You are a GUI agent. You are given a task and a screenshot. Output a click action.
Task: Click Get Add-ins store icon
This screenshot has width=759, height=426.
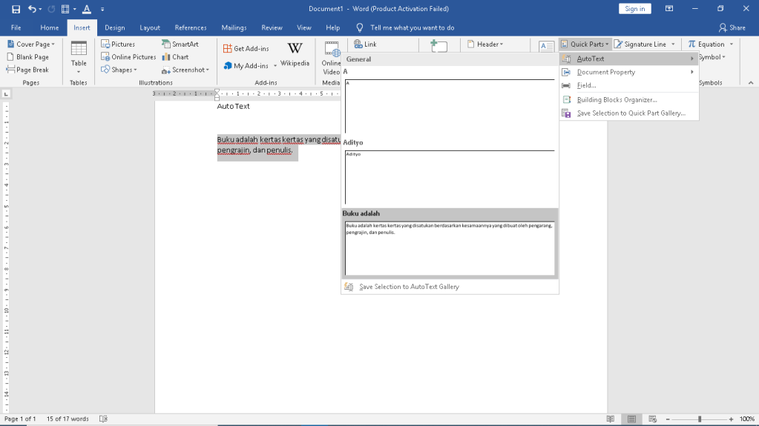tap(246, 48)
